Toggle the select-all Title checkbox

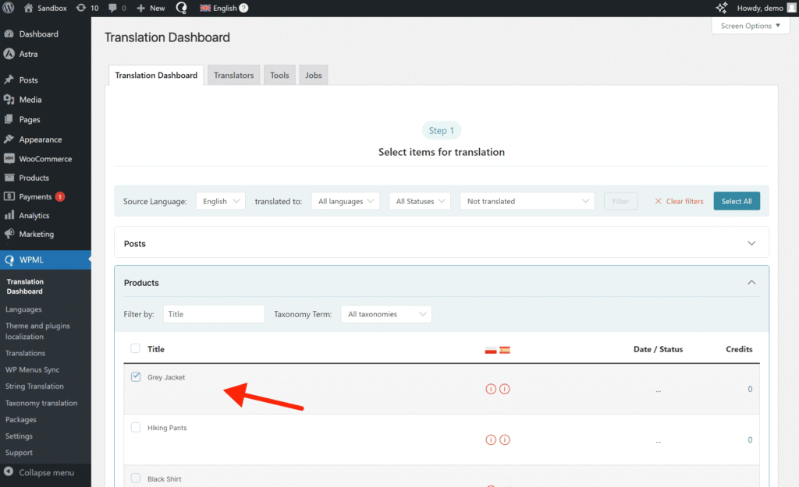pos(136,349)
